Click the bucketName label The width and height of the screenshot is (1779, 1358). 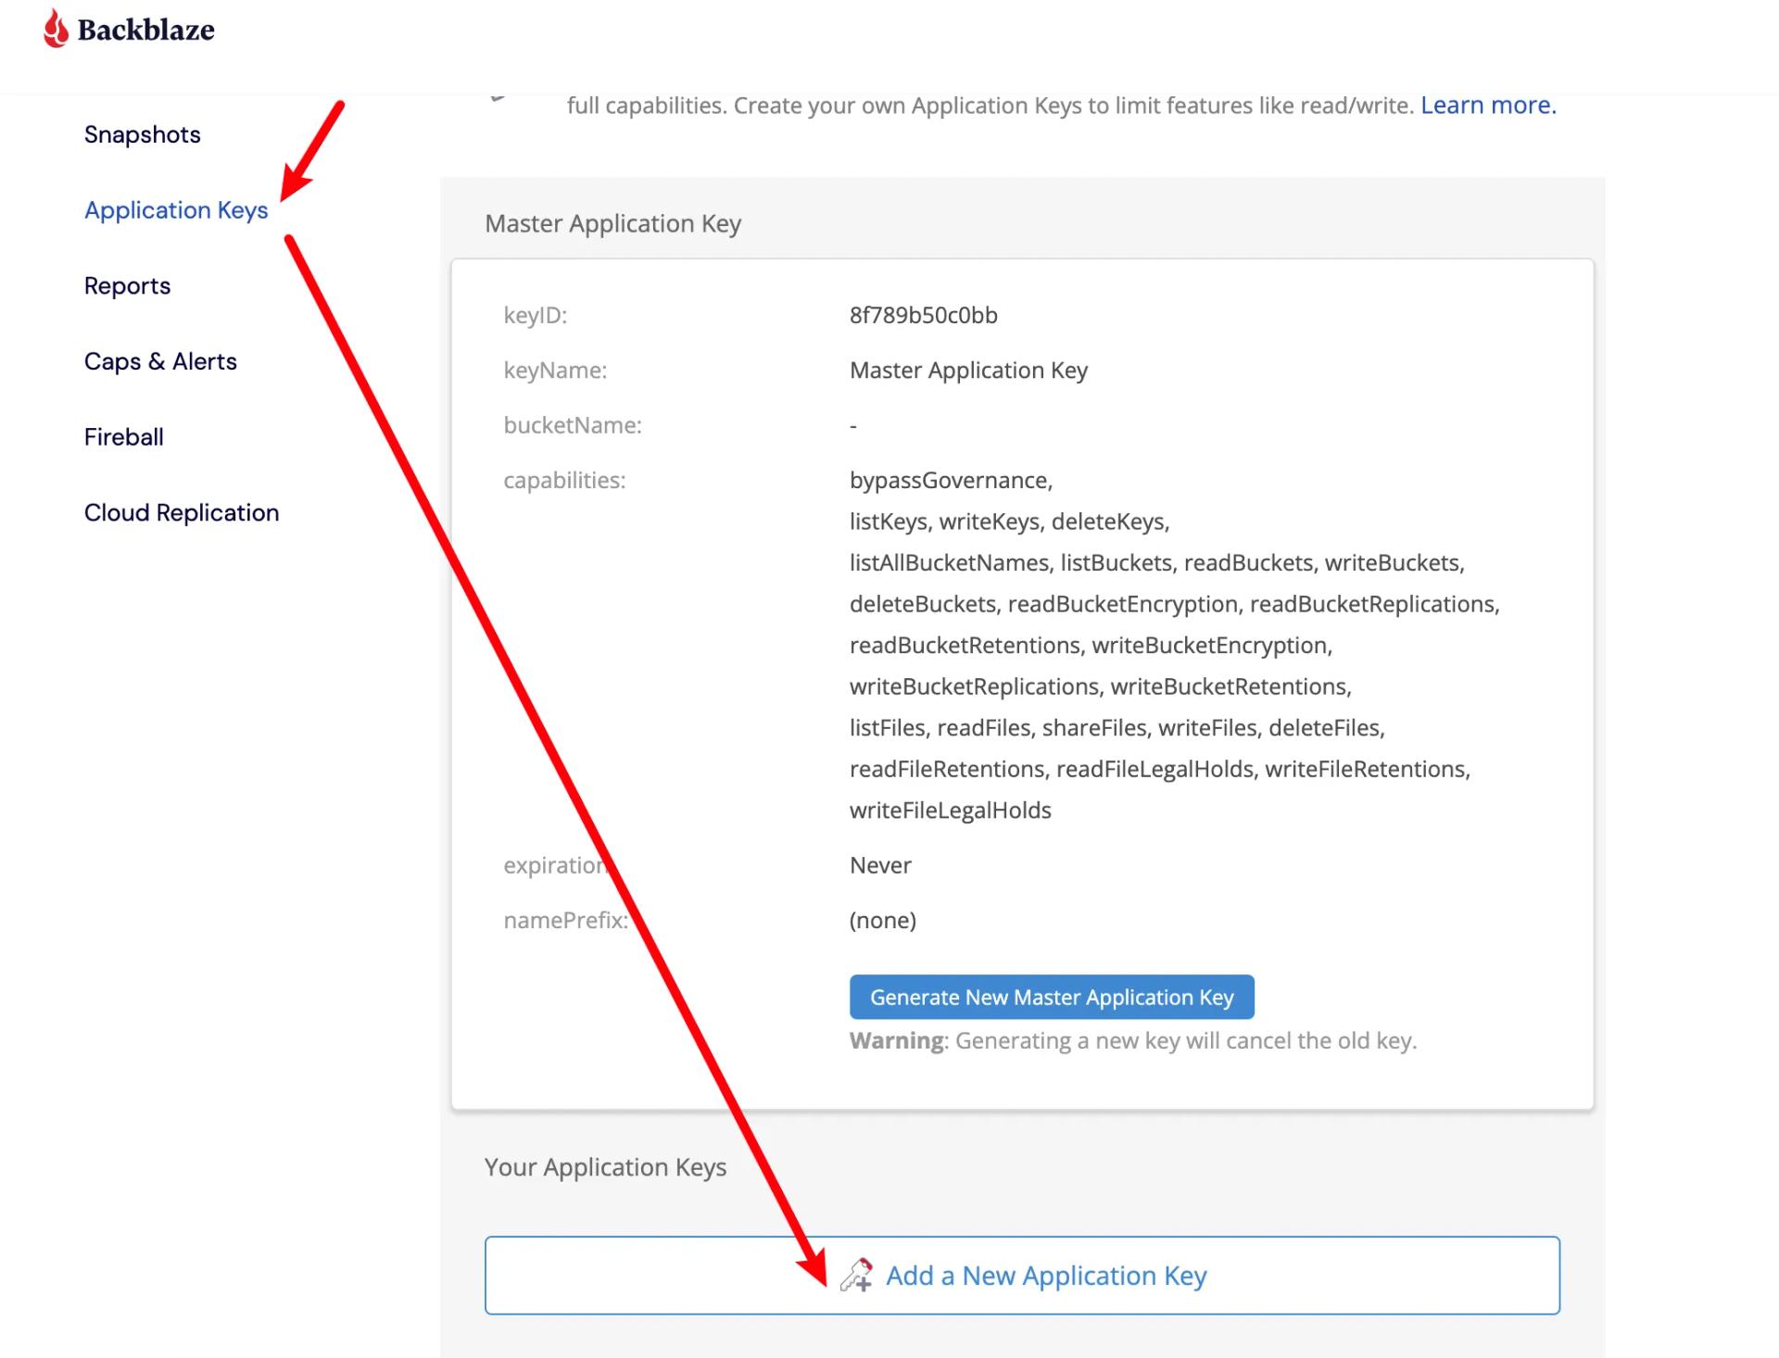coord(573,425)
